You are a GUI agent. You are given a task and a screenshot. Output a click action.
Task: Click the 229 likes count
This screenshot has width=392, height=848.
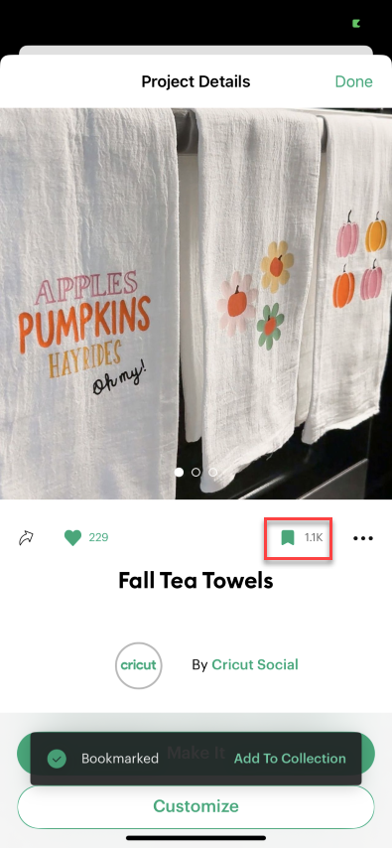(x=98, y=537)
